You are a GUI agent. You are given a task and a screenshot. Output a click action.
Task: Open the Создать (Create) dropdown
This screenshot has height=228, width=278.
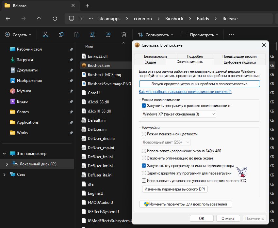click(18, 35)
